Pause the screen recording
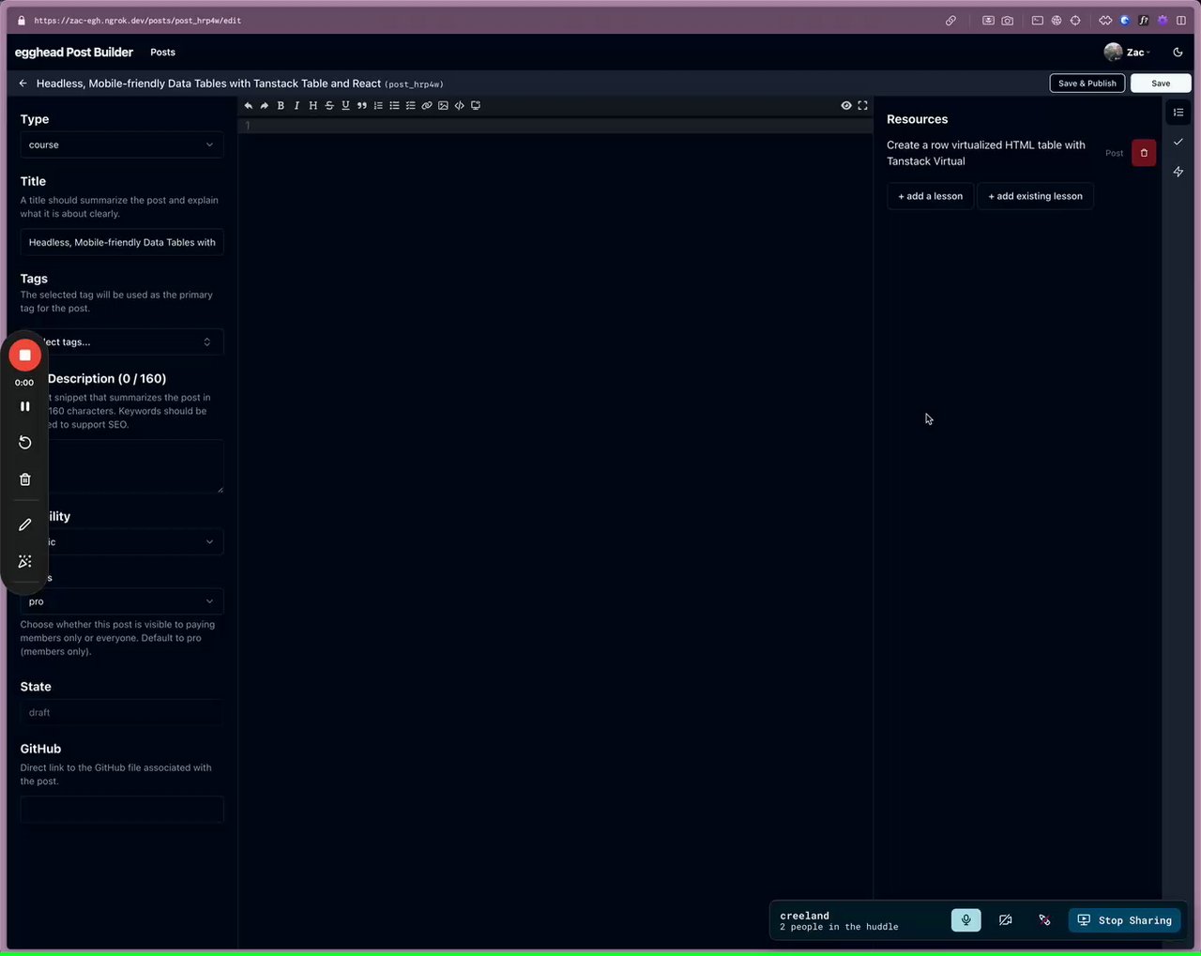This screenshot has width=1201, height=956. (x=25, y=406)
